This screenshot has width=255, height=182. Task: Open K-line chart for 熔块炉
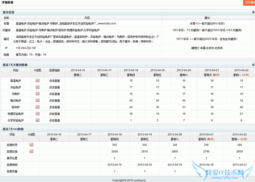[x=37, y=107]
